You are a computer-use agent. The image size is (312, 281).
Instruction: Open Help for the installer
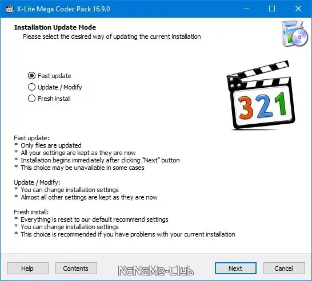pos(27,268)
